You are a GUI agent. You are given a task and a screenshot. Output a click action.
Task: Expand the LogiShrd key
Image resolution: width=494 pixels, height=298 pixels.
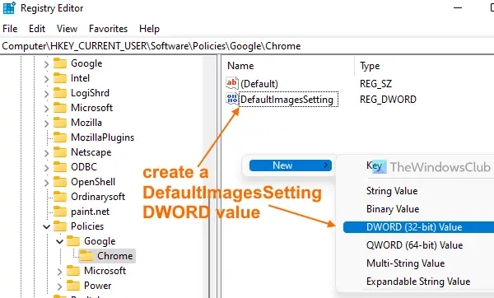pos(46,94)
